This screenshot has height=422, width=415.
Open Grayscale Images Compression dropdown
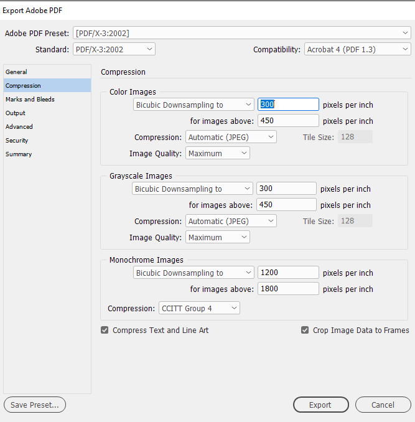tap(231, 221)
